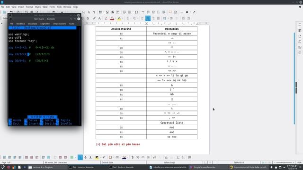
Task: Open the font color dropdown arrow
Action: pos(116,18)
